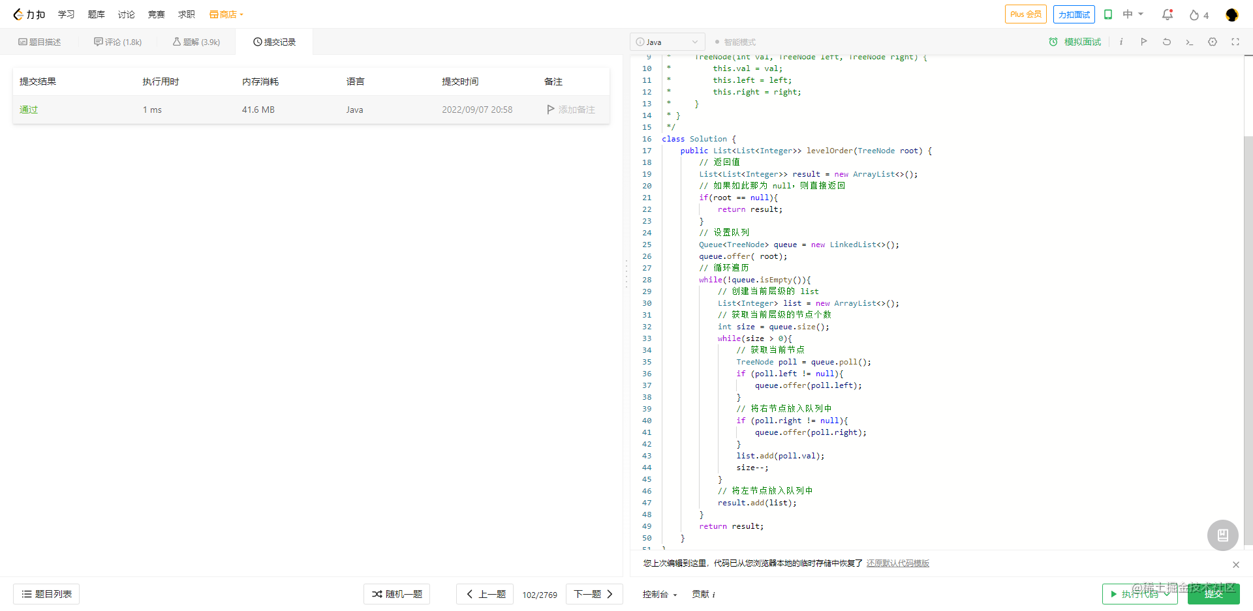
Task: Click the LeetCode interview button
Action: coord(1074,14)
